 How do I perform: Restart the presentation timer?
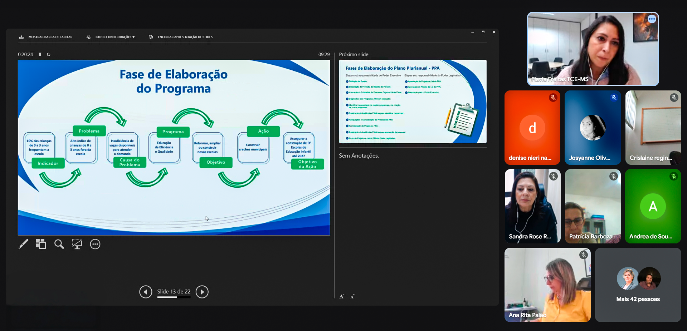[49, 54]
